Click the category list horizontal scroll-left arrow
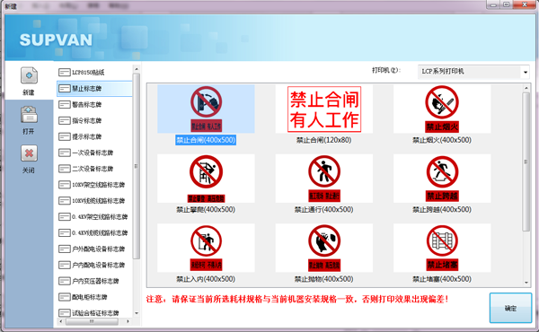Image resolution: width=539 pixels, height=332 pixels. pyautogui.click(x=61, y=321)
